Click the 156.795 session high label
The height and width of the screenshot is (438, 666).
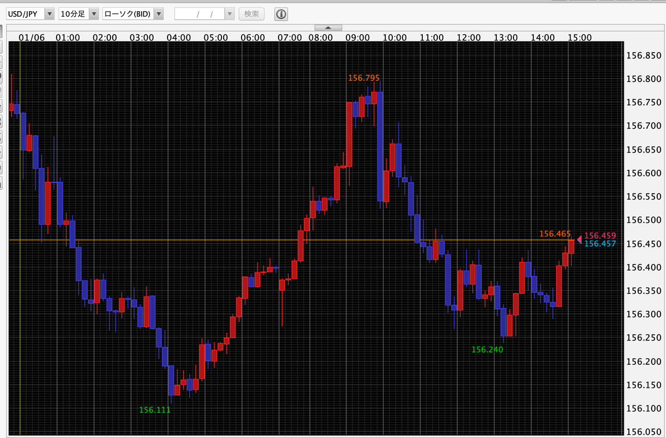[364, 78]
